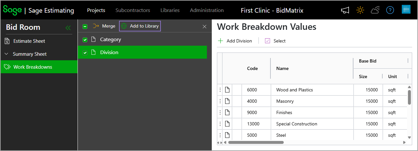Select the Category work breakdown row
The width and height of the screenshot is (418, 151).
click(142, 40)
